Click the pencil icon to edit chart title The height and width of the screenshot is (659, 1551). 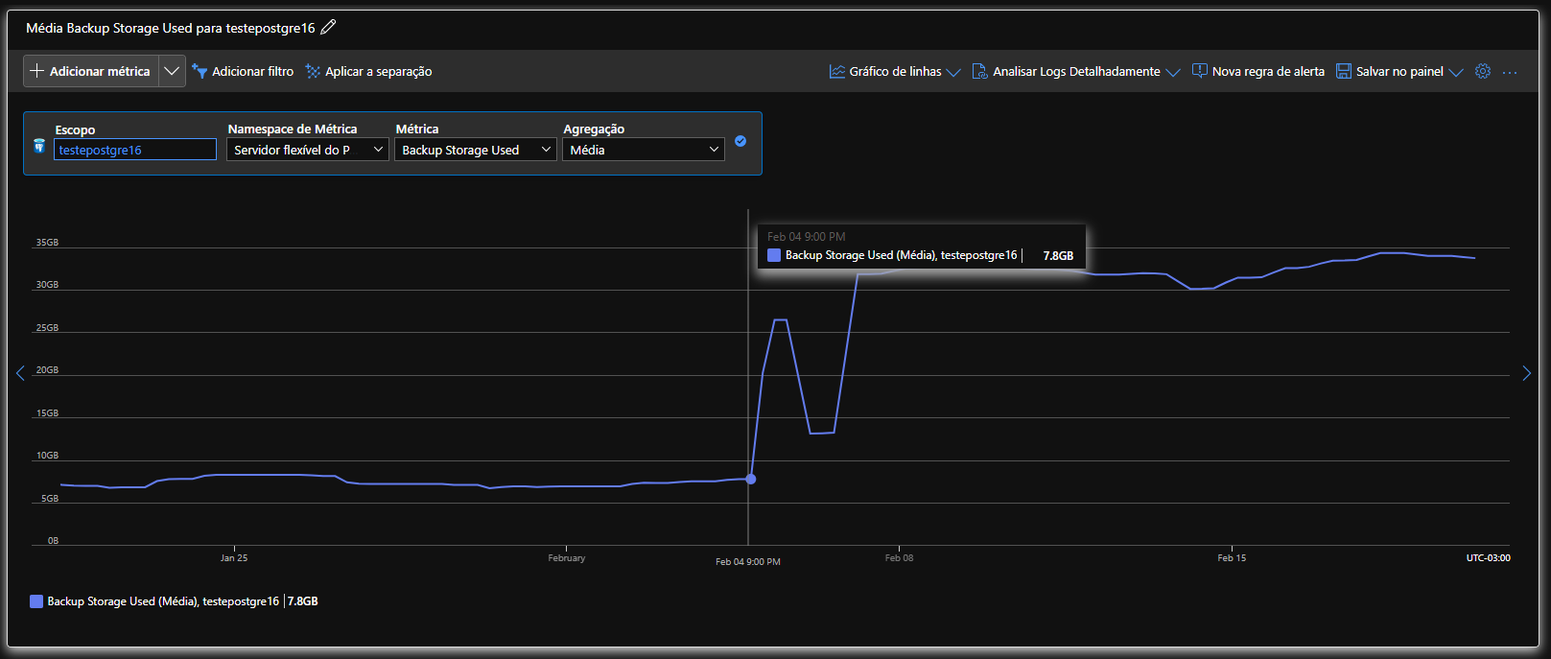(x=328, y=28)
